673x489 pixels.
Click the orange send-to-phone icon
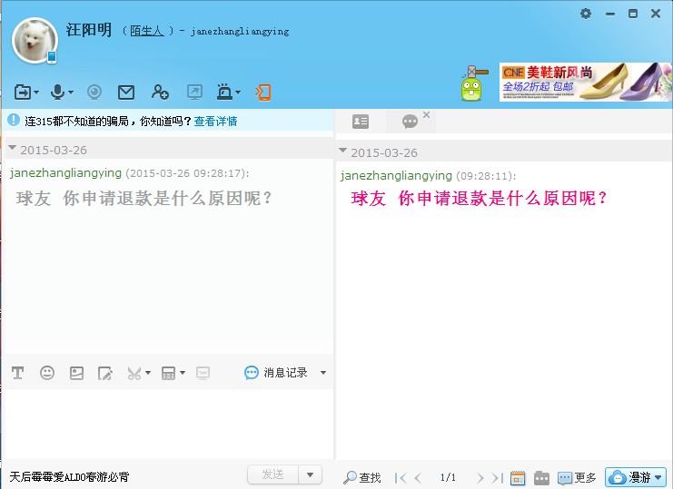point(263,92)
